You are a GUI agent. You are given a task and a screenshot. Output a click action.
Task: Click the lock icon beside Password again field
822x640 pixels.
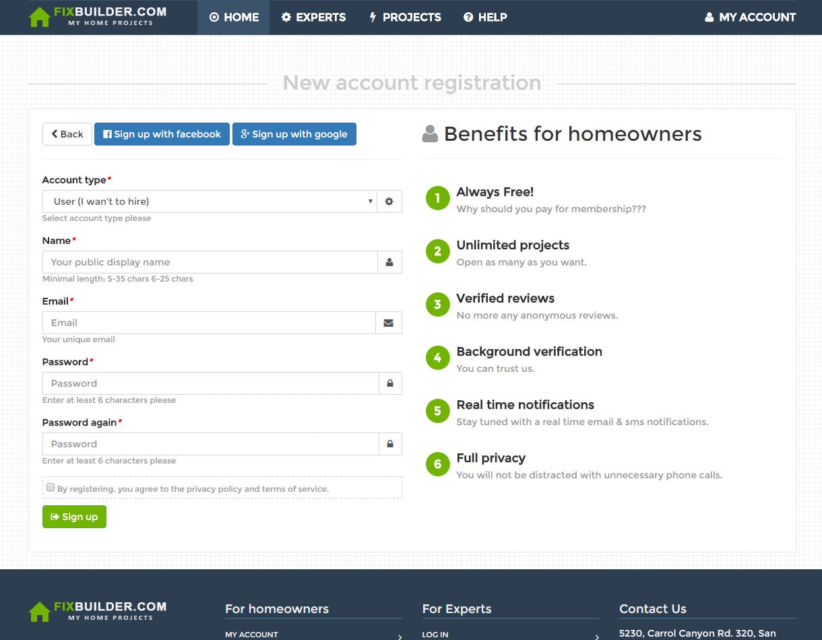(389, 443)
